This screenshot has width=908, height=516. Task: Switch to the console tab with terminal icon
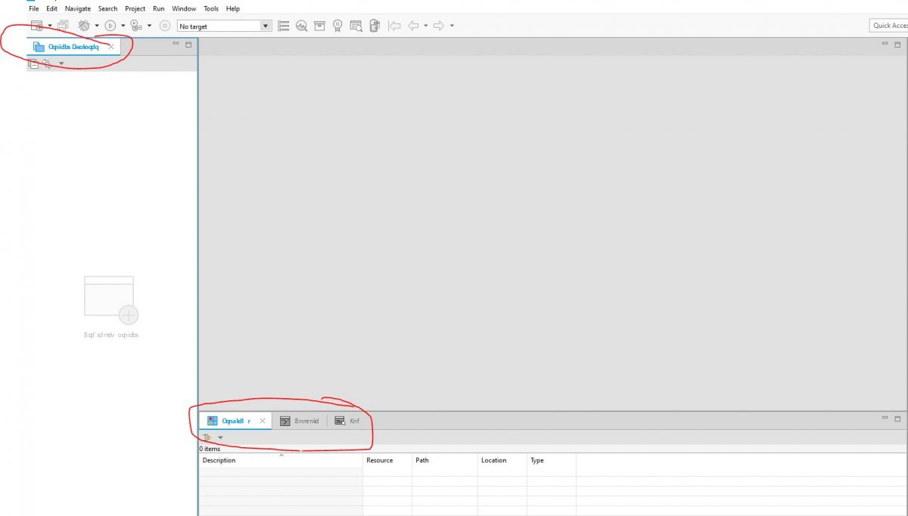(300, 421)
